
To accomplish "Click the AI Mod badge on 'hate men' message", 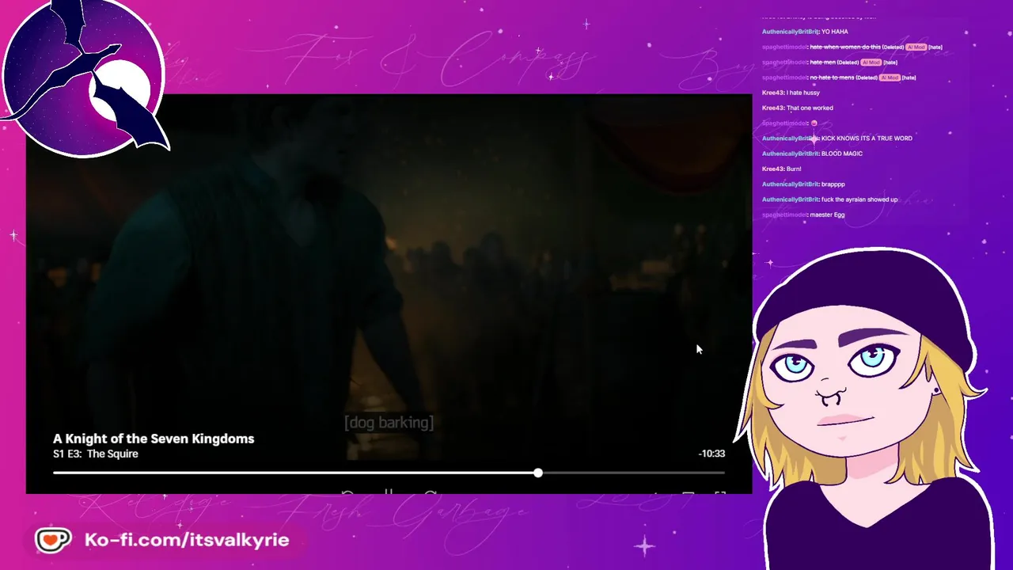I will coord(871,63).
